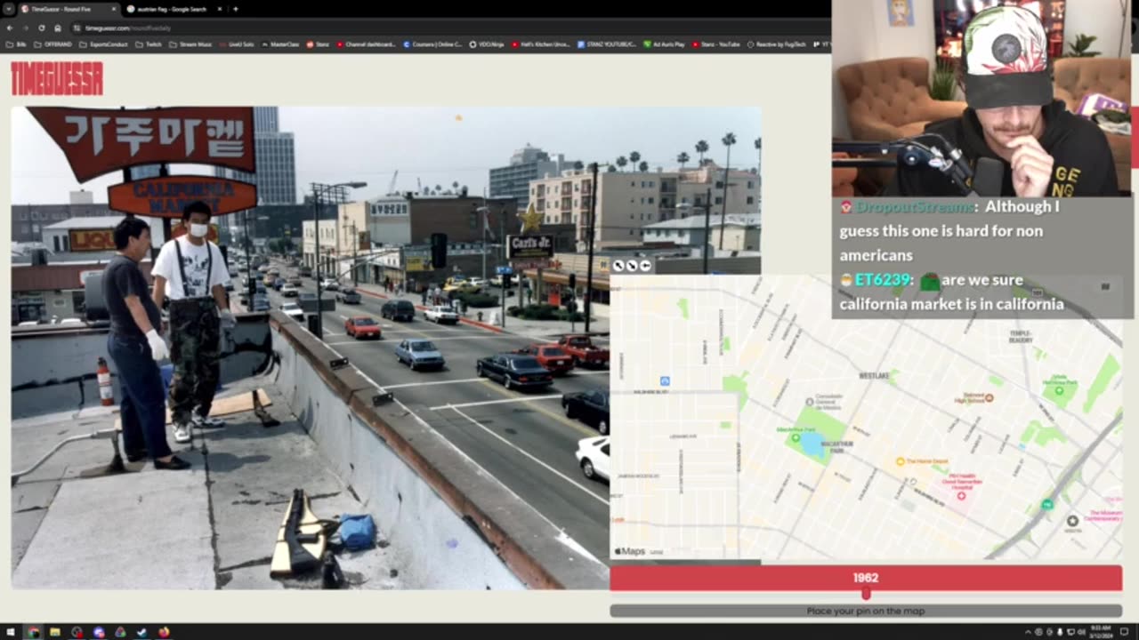Click the first map control icon above the map

pos(618,266)
